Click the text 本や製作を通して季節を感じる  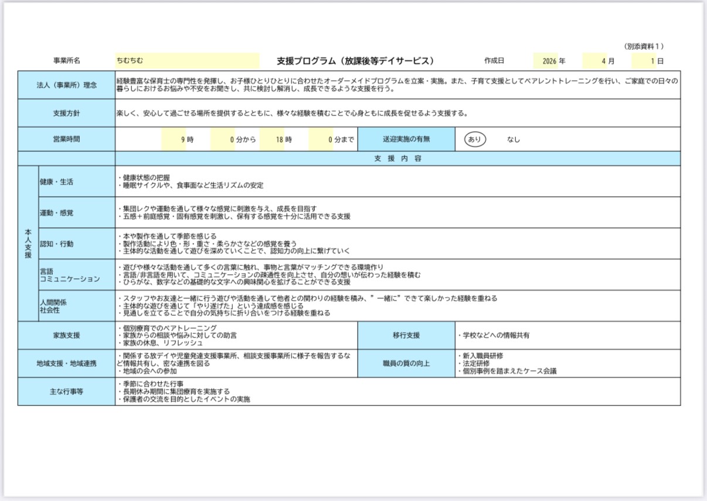tap(167, 236)
